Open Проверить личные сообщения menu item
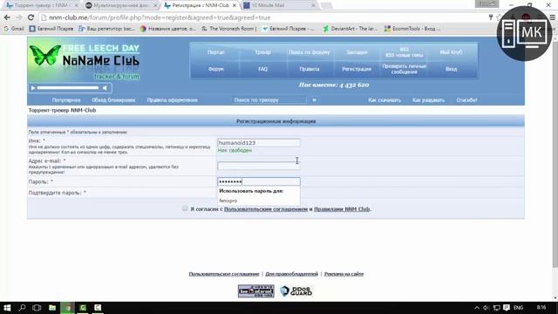The height and width of the screenshot is (314, 558). (404, 69)
